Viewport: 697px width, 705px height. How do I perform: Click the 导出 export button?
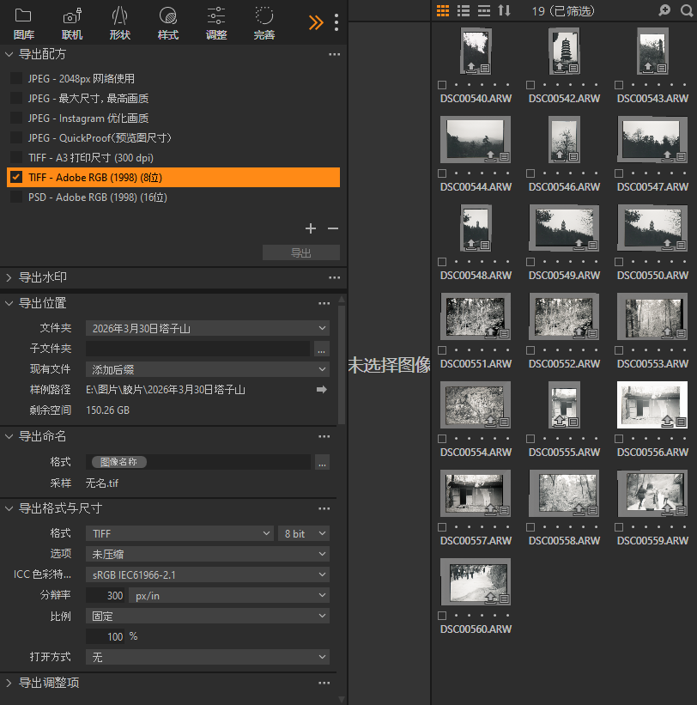coord(300,252)
